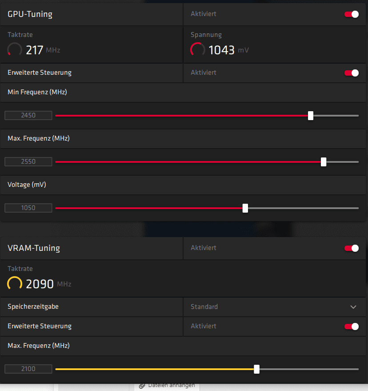Click the Min Frequenz 2450 input field
Viewport: 368px width, 391px height.
[28, 116]
